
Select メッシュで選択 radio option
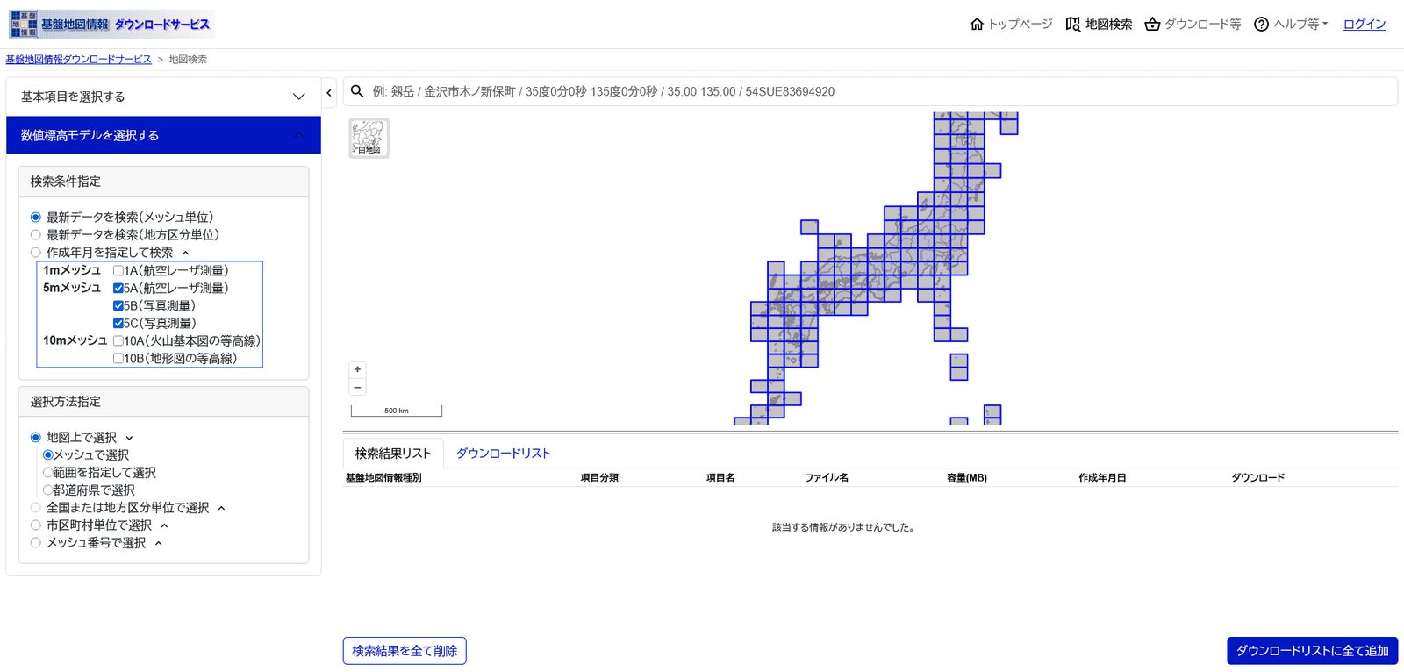[x=48, y=455]
